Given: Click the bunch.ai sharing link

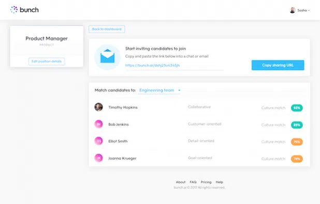Looking at the screenshot, I should [152, 66].
